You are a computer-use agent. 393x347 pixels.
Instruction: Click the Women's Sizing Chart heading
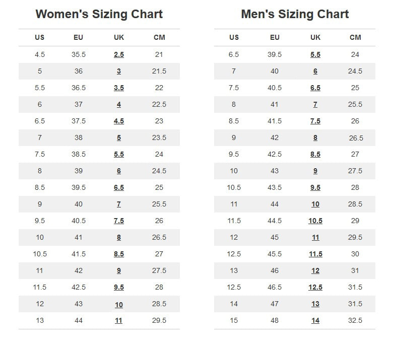tap(99, 14)
